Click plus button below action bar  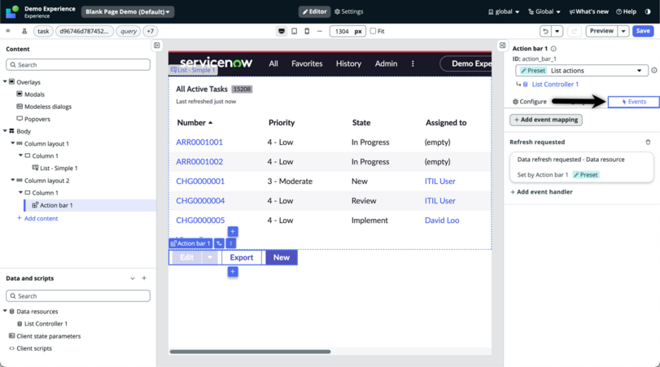pyautogui.click(x=233, y=272)
